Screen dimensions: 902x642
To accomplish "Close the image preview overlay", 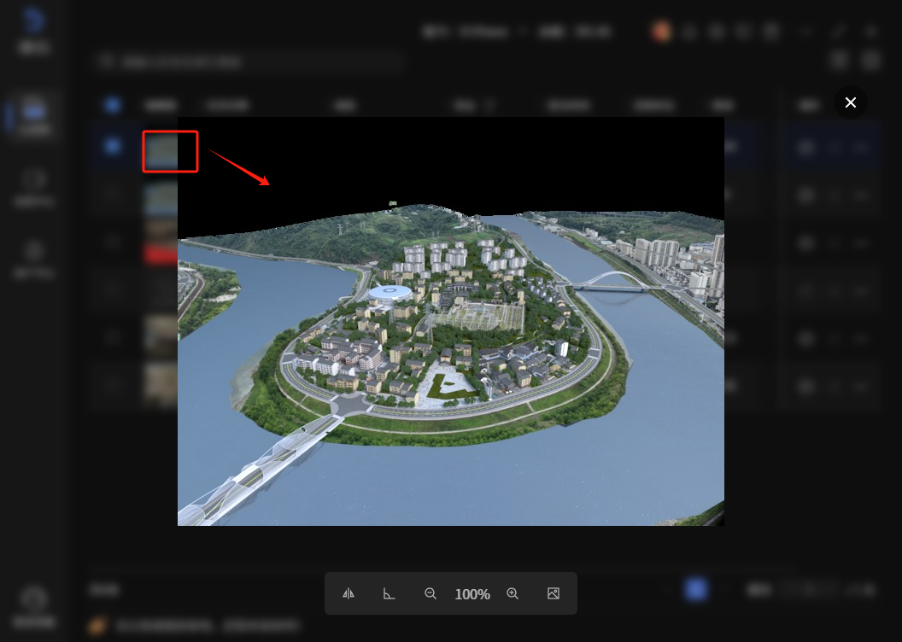I will click(x=850, y=102).
